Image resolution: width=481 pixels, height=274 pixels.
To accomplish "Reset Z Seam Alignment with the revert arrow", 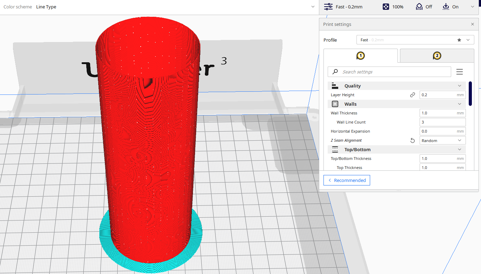I will click(413, 140).
